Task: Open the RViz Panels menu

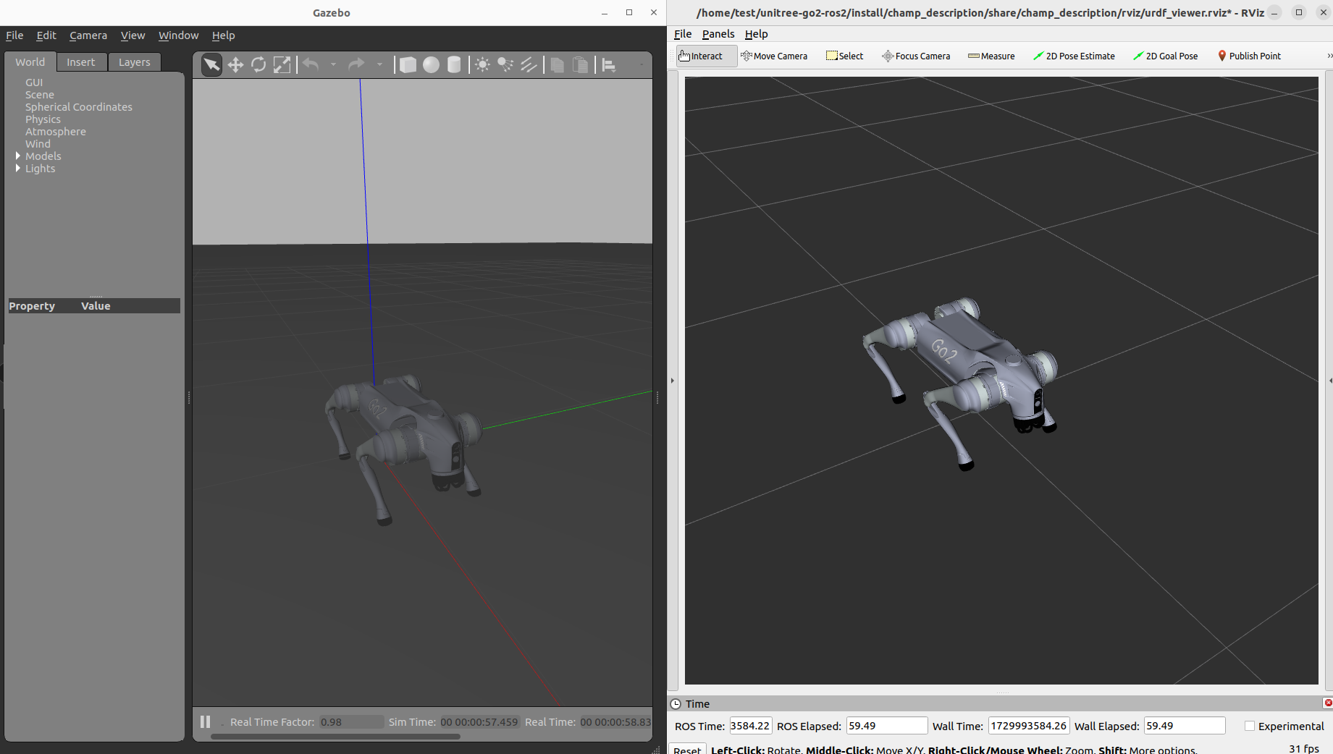Action: [x=718, y=34]
